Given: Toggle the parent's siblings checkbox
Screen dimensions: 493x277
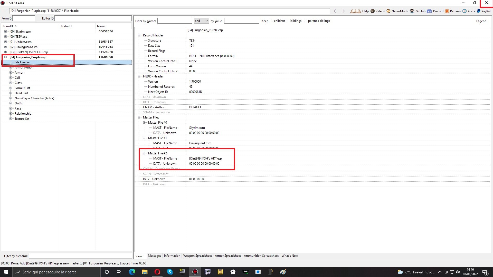Looking at the screenshot, I should [x=306, y=21].
